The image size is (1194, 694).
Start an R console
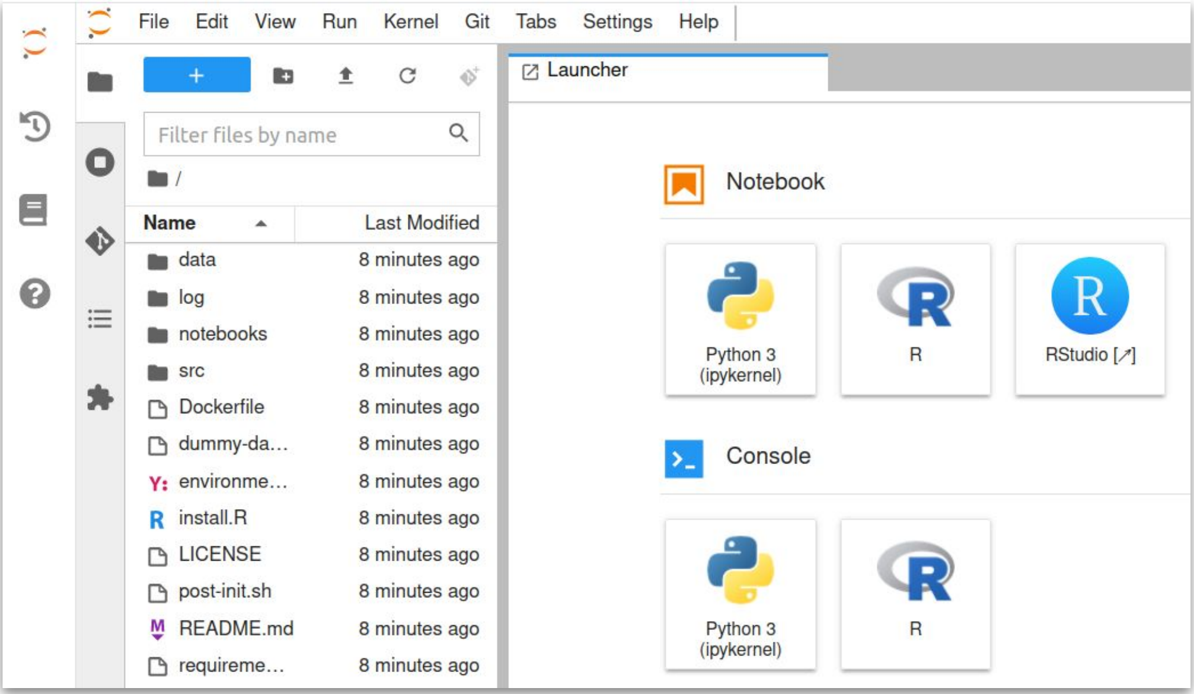click(915, 594)
